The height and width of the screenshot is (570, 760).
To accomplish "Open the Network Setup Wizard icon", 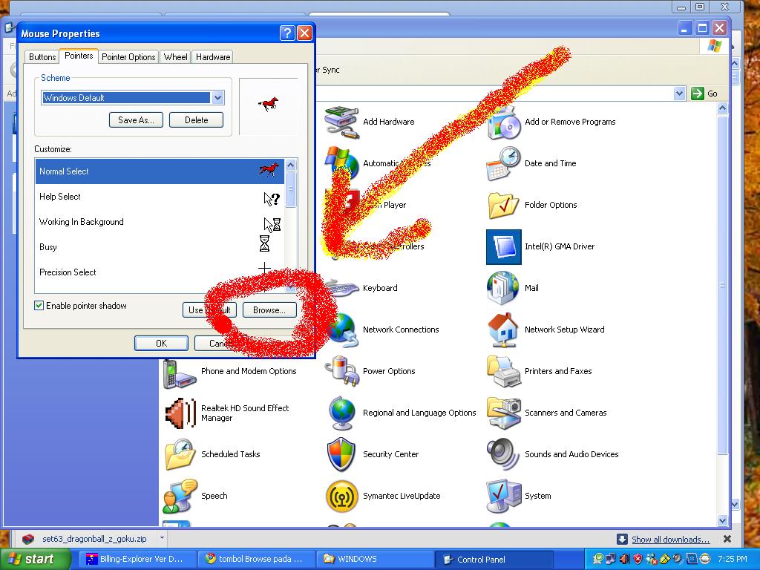I will [x=504, y=330].
